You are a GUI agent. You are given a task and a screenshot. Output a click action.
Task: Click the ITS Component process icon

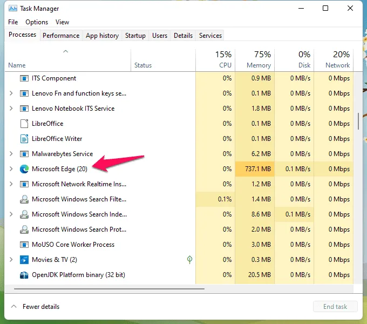coord(24,78)
